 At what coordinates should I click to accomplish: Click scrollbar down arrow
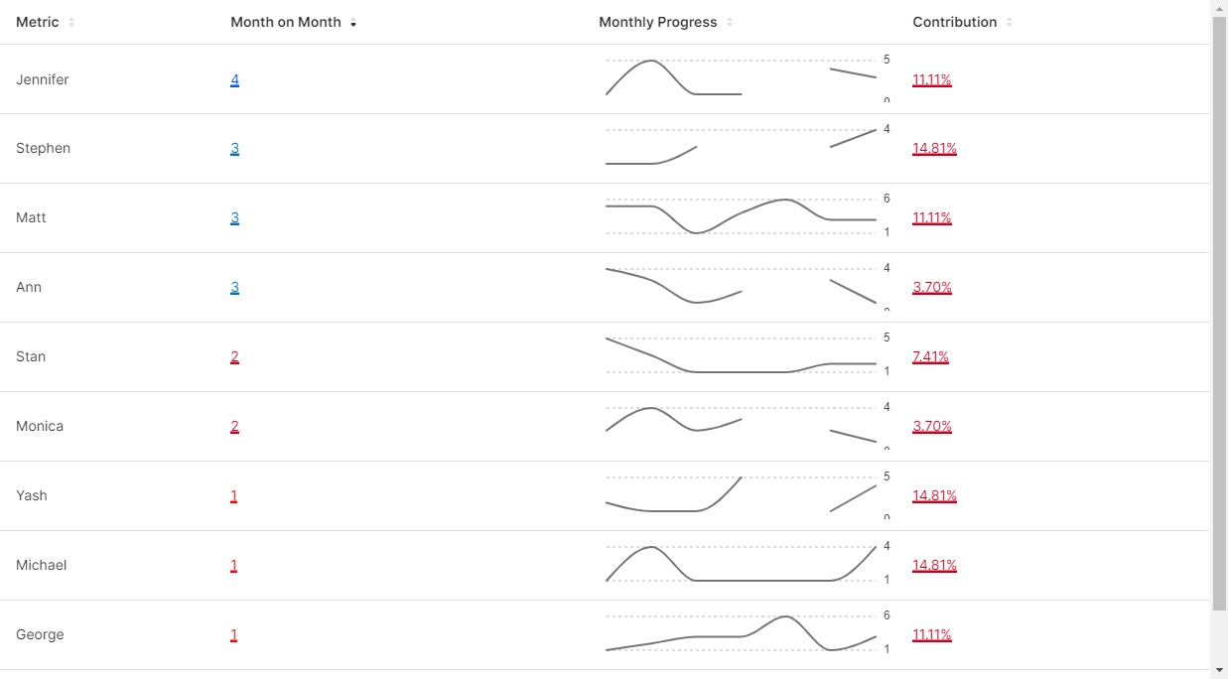pos(1219,670)
